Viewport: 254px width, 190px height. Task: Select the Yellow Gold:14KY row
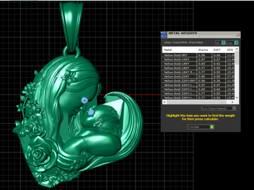click(x=198, y=64)
